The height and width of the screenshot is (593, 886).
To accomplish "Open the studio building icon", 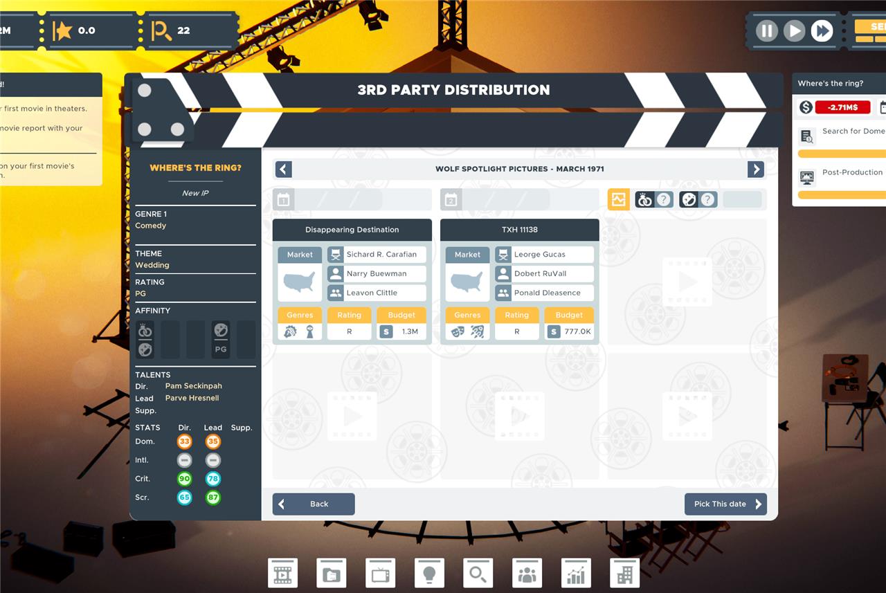I will pos(624,574).
